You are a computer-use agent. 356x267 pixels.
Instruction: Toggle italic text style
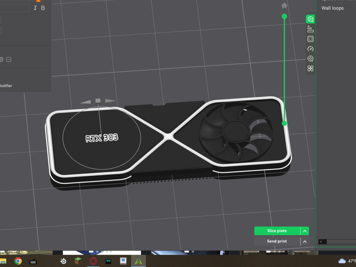click(x=35, y=8)
